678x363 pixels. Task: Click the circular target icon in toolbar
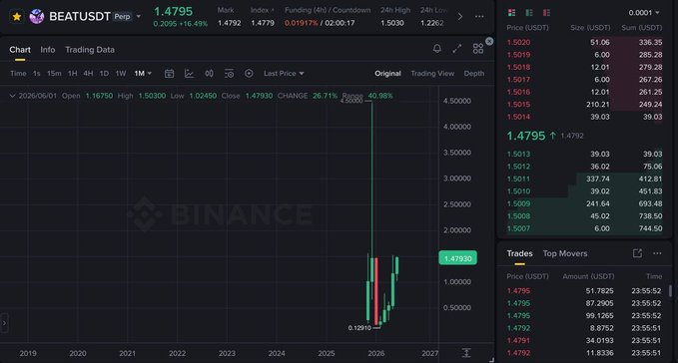tap(249, 74)
